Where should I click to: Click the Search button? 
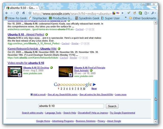[x=112, y=106]
